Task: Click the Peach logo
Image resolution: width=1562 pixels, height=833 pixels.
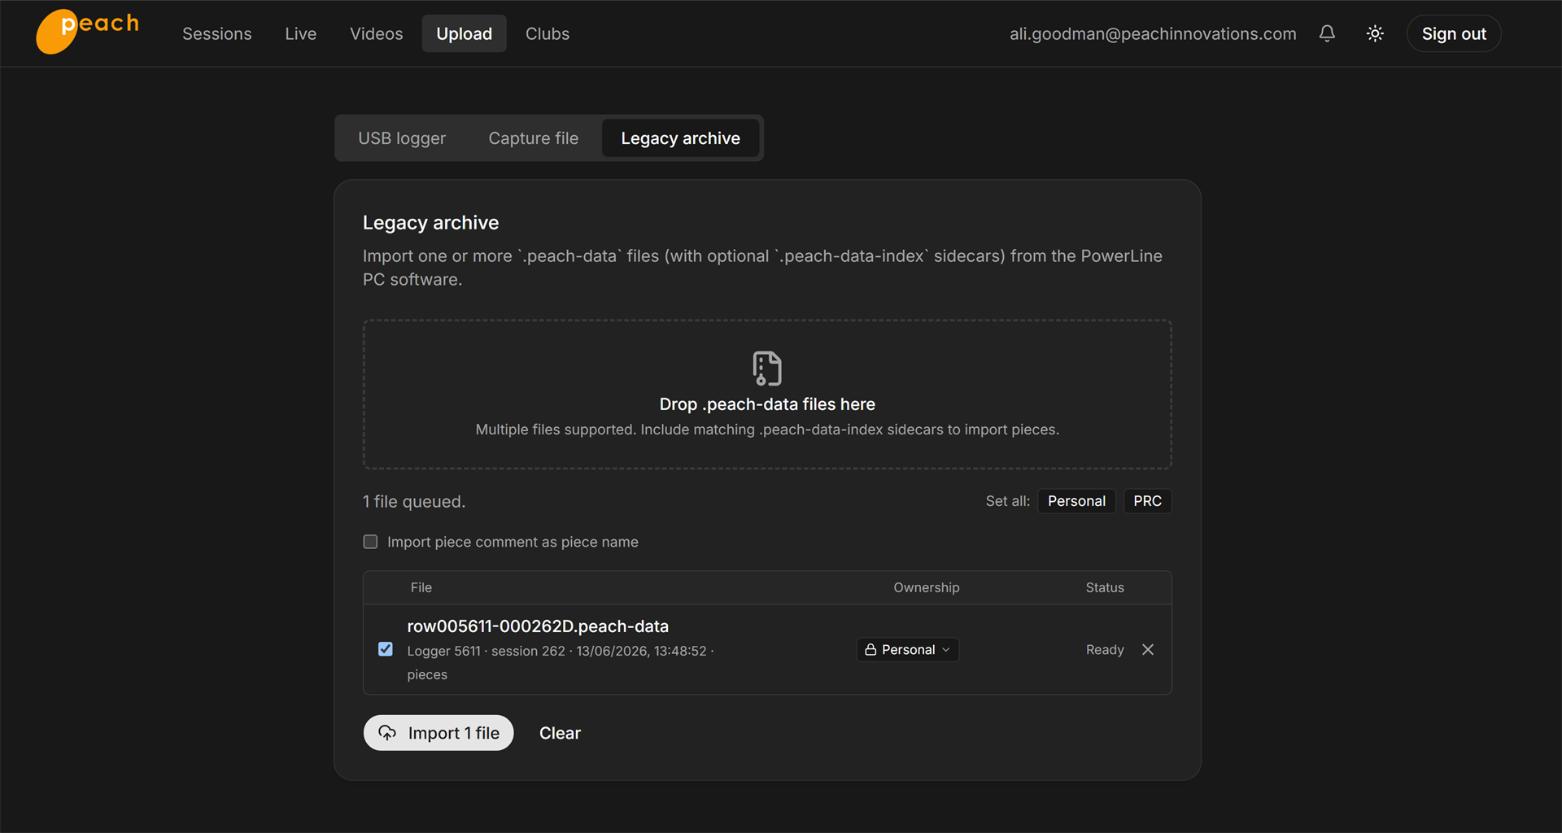Action: click(x=88, y=32)
